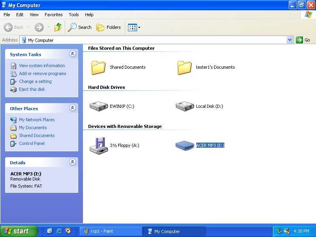Click Safely Remove Hardware tray icon
Viewport: 316px width, 237px height.
pyautogui.click(x=279, y=231)
